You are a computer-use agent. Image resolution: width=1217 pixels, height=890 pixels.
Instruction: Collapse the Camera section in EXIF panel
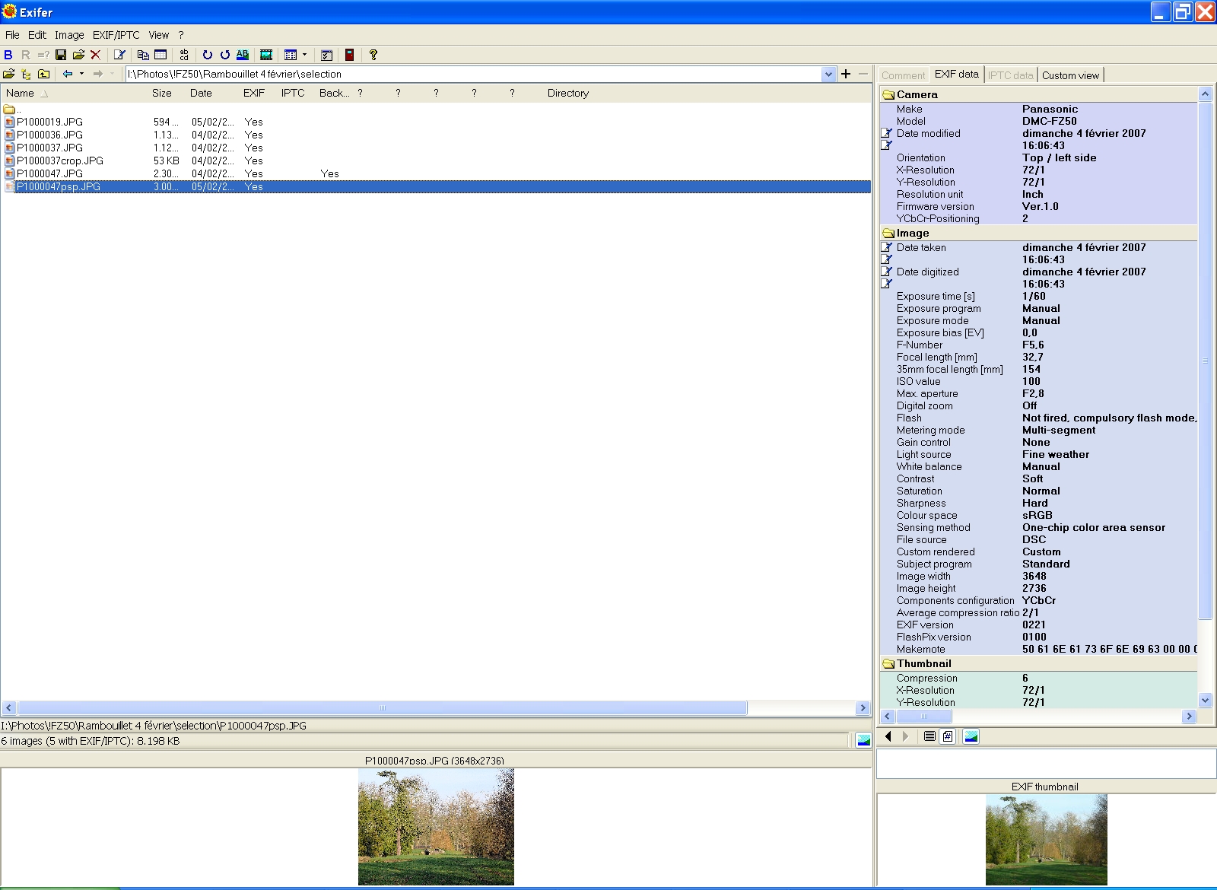point(888,95)
